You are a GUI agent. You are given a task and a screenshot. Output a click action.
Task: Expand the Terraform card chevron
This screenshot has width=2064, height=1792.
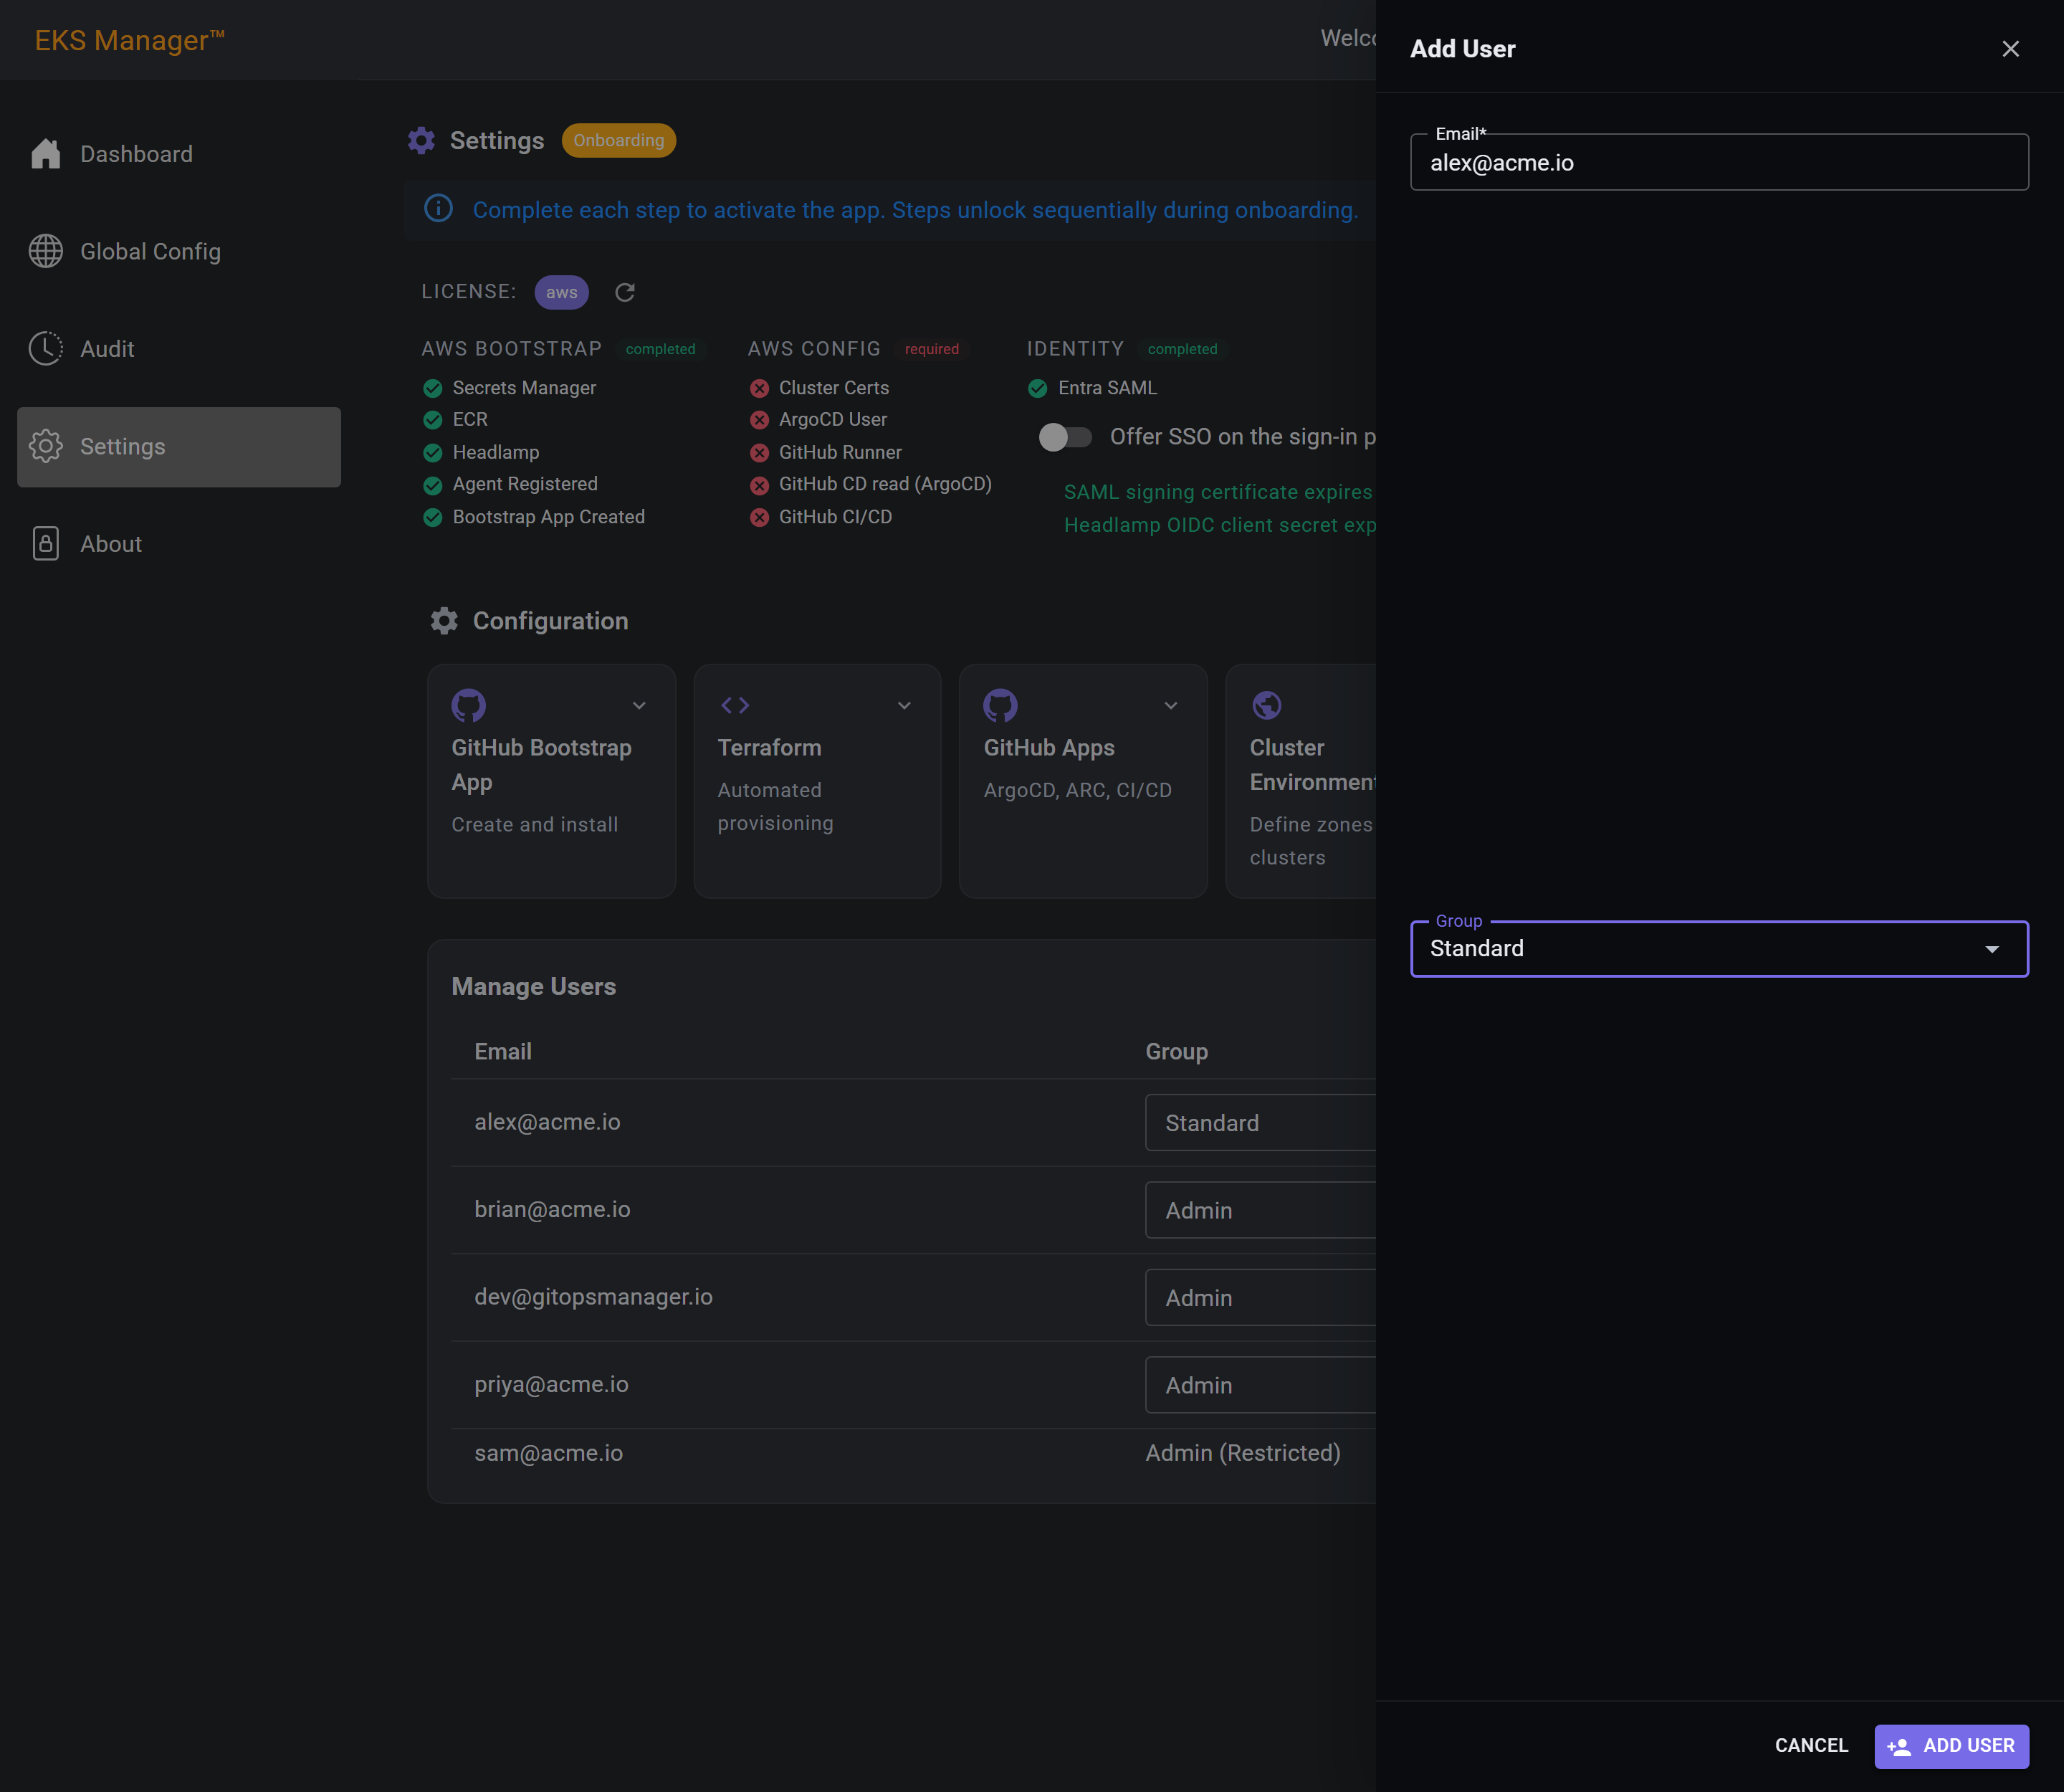click(905, 705)
